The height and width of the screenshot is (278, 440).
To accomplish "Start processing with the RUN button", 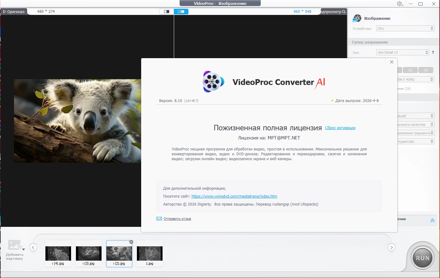I will tap(423, 258).
